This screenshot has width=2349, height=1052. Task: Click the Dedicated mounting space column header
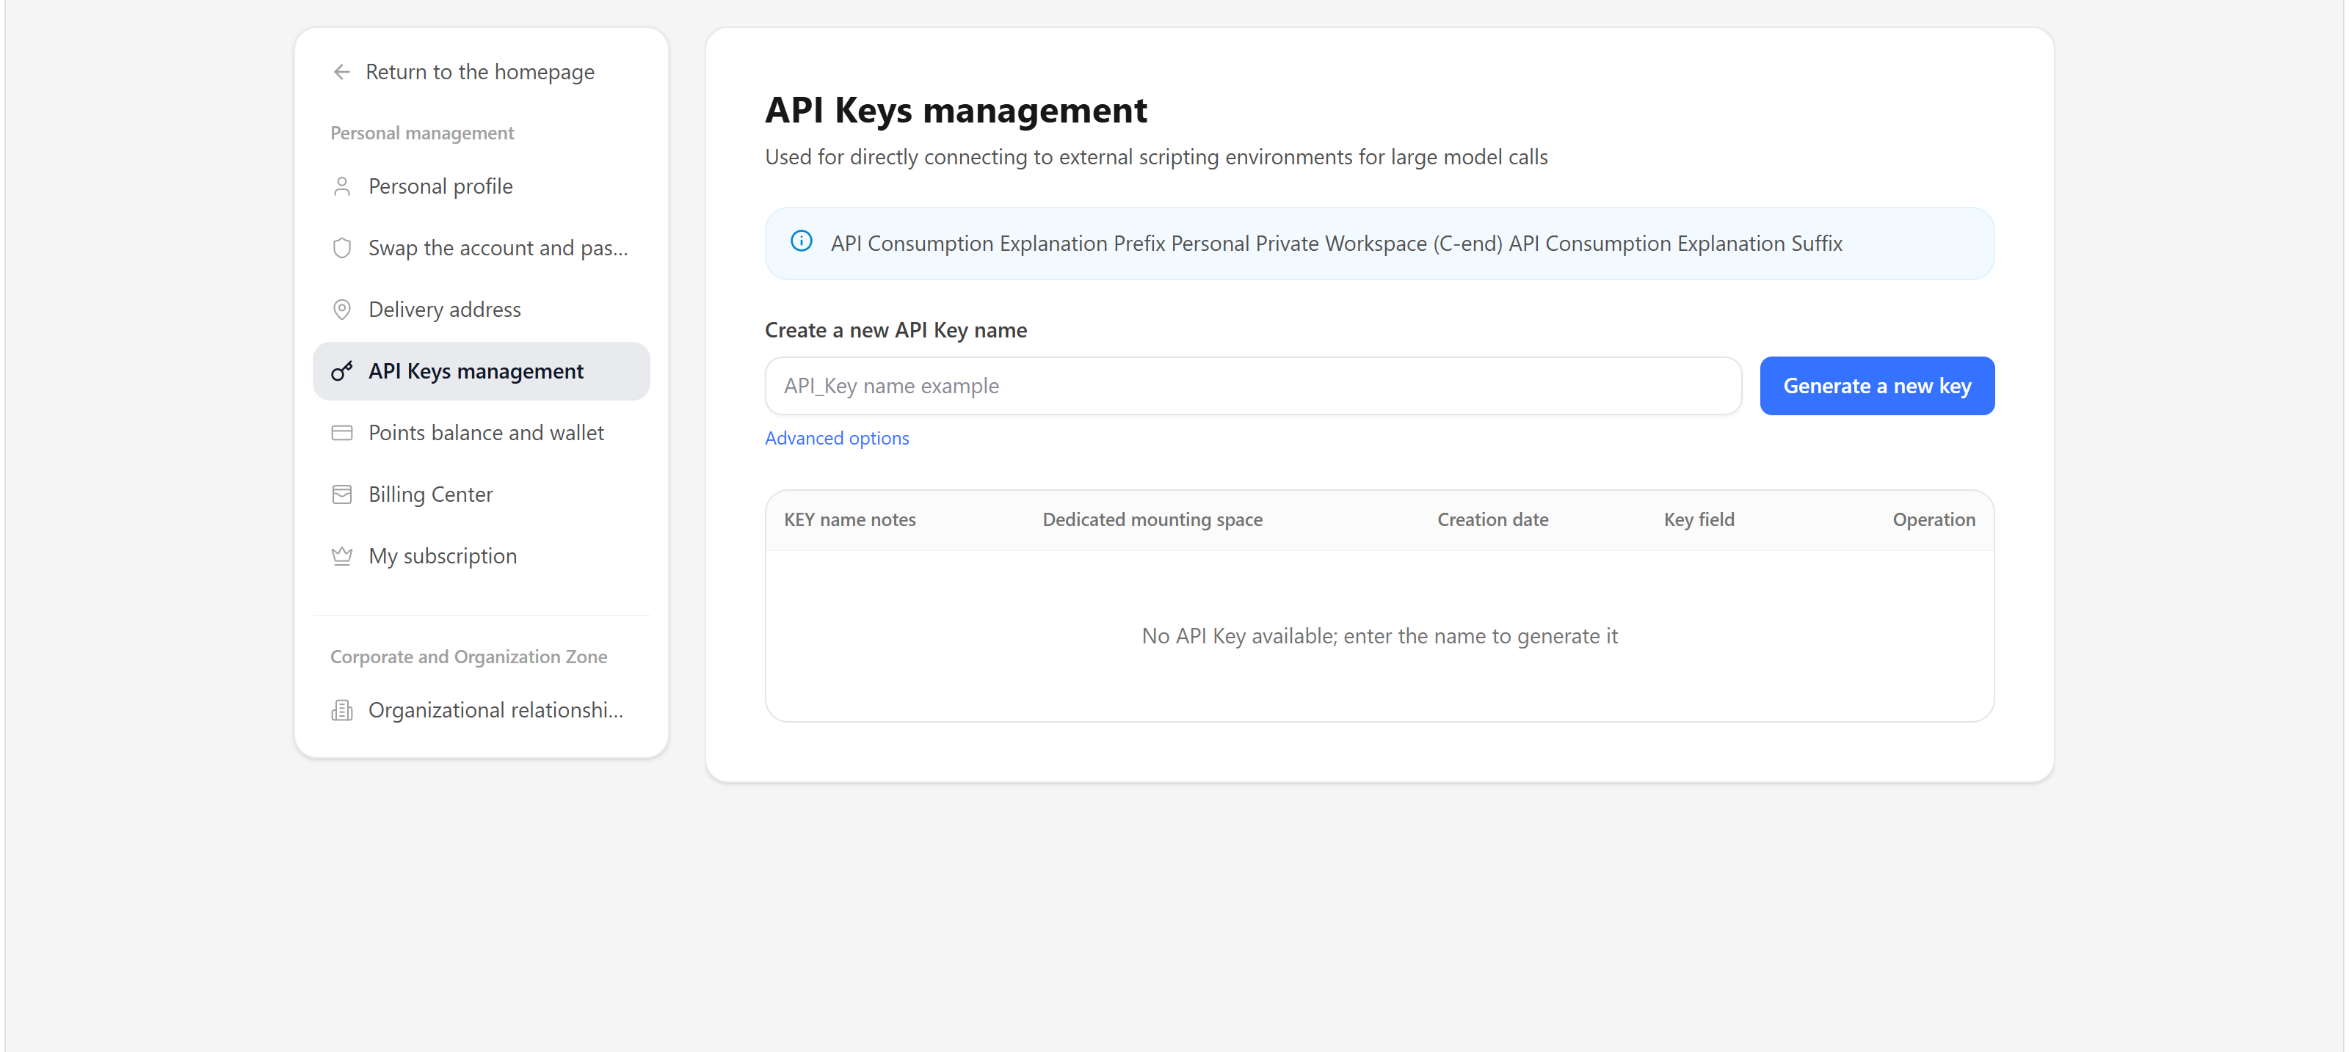1152,519
